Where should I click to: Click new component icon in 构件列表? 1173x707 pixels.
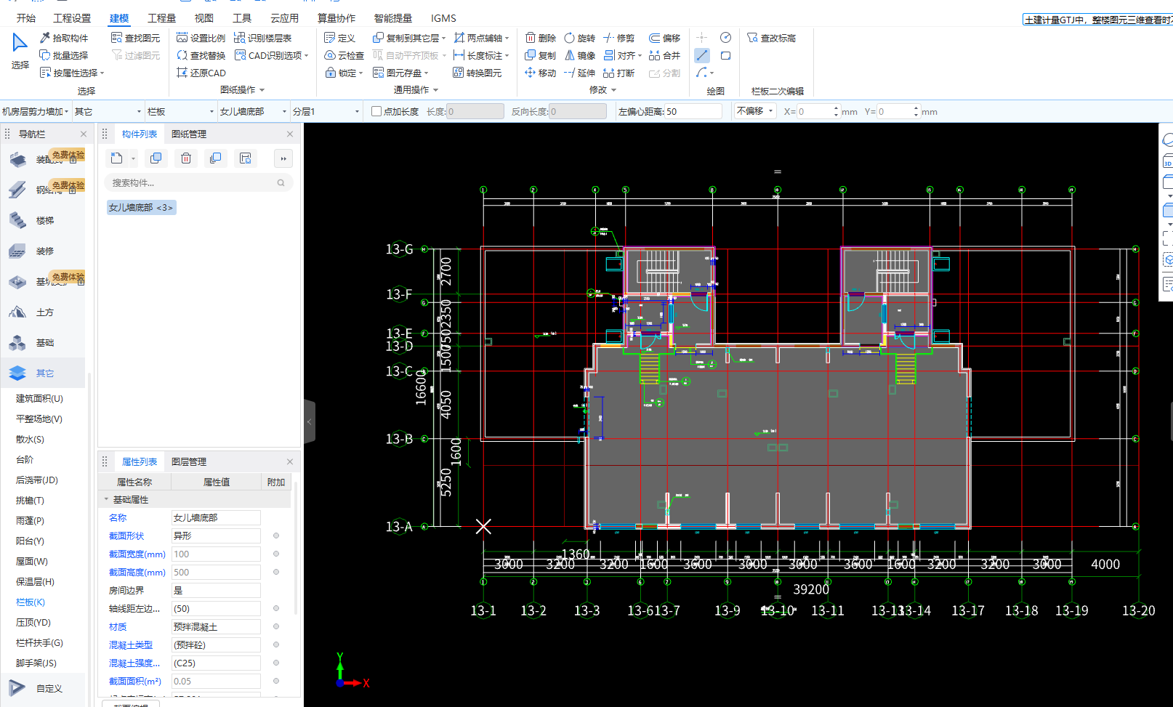pos(116,158)
